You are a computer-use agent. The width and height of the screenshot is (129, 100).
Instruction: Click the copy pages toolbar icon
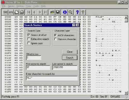pyautogui.click(x=16, y=12)
